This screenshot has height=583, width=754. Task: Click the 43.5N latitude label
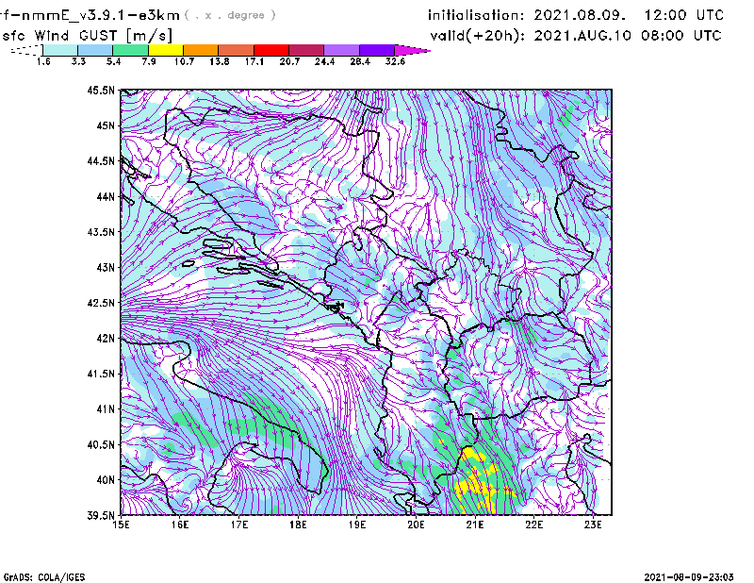tap(101, 232)
